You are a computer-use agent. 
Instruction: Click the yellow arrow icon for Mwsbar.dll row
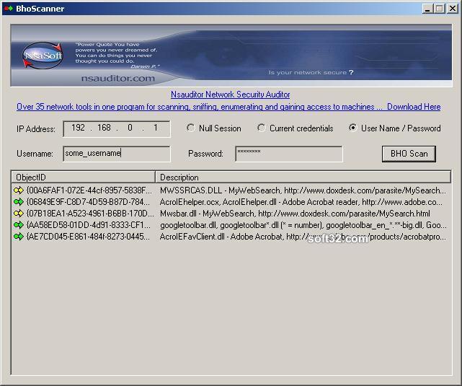point(18,214)
